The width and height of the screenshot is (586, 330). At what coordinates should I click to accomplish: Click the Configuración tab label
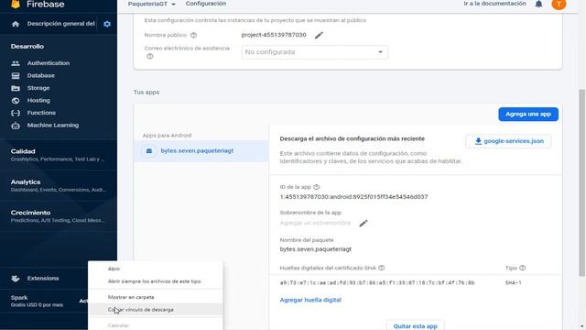[x=205, y=4]
